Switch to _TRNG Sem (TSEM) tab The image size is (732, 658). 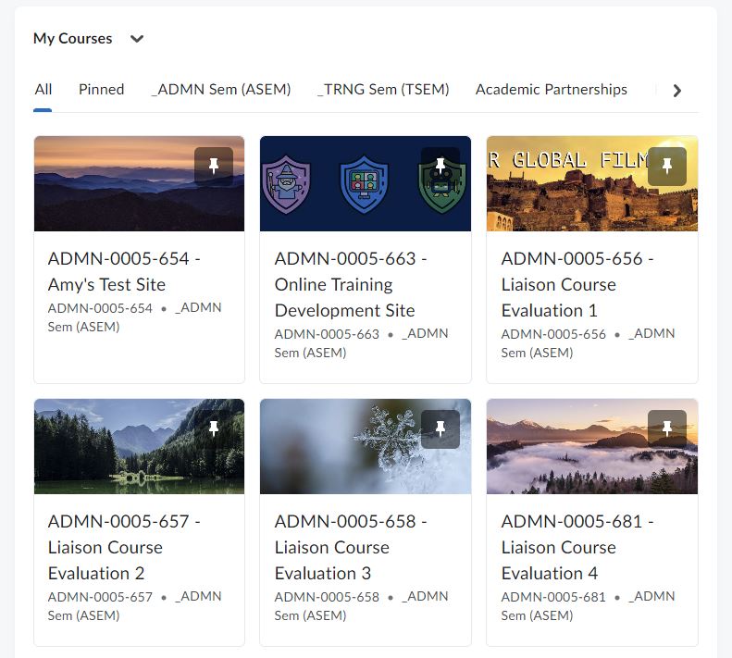tap(383, 90)
